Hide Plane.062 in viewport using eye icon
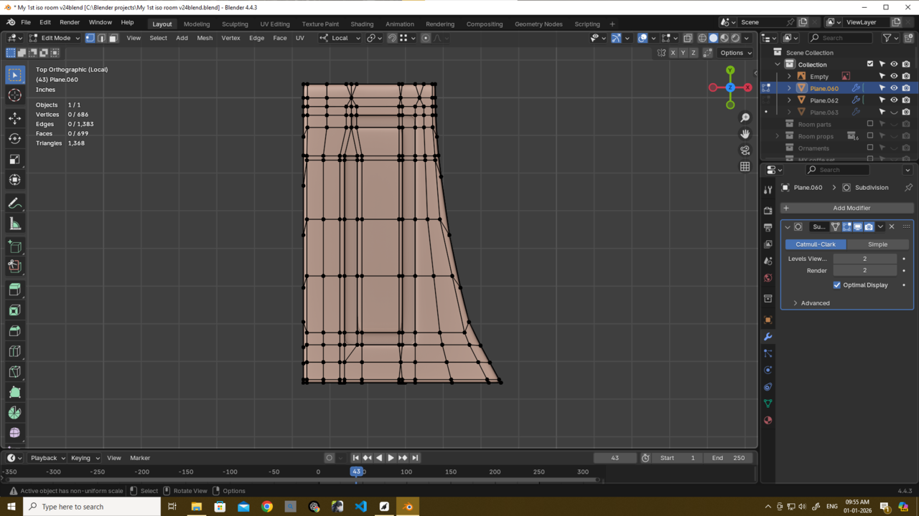Viewport: 919px width, 516px height. [894, 100]
